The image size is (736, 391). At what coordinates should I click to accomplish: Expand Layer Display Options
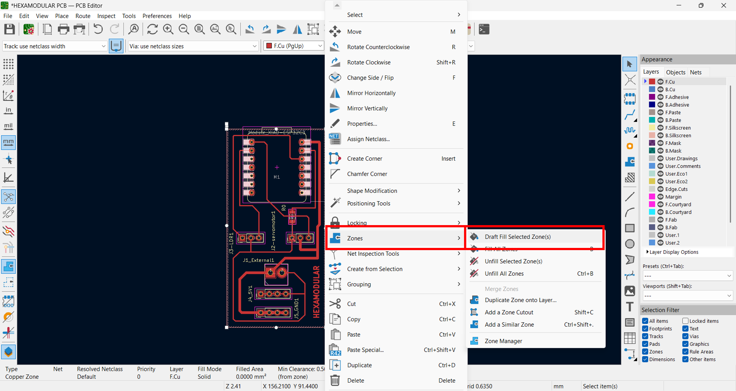pyautogui.click(x=673, y=252)
